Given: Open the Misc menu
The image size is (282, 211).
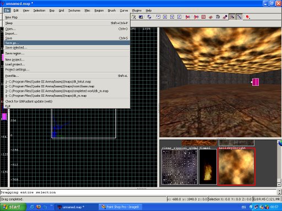Looking at the screenshot, I should pos(88,10).
